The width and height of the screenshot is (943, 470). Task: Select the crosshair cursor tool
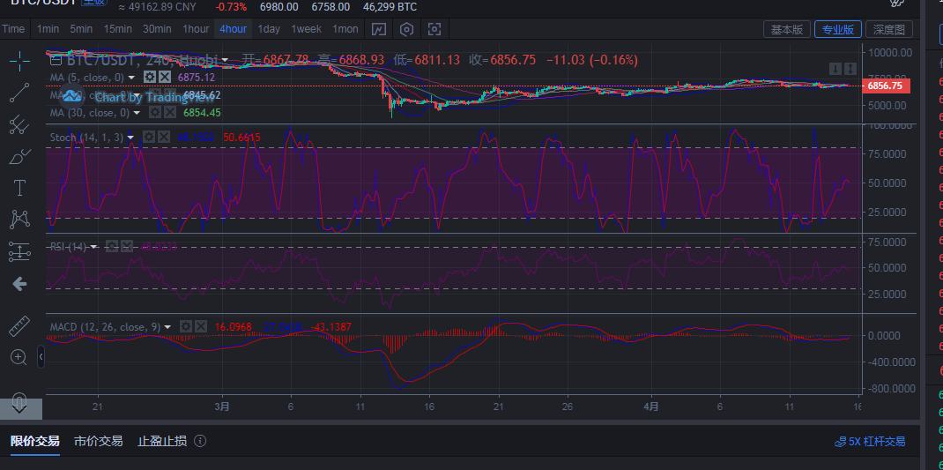[x=19, y=61]
